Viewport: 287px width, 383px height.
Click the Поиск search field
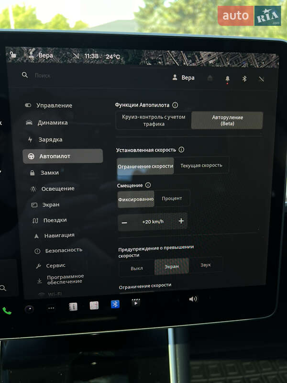tap(43, 76)
